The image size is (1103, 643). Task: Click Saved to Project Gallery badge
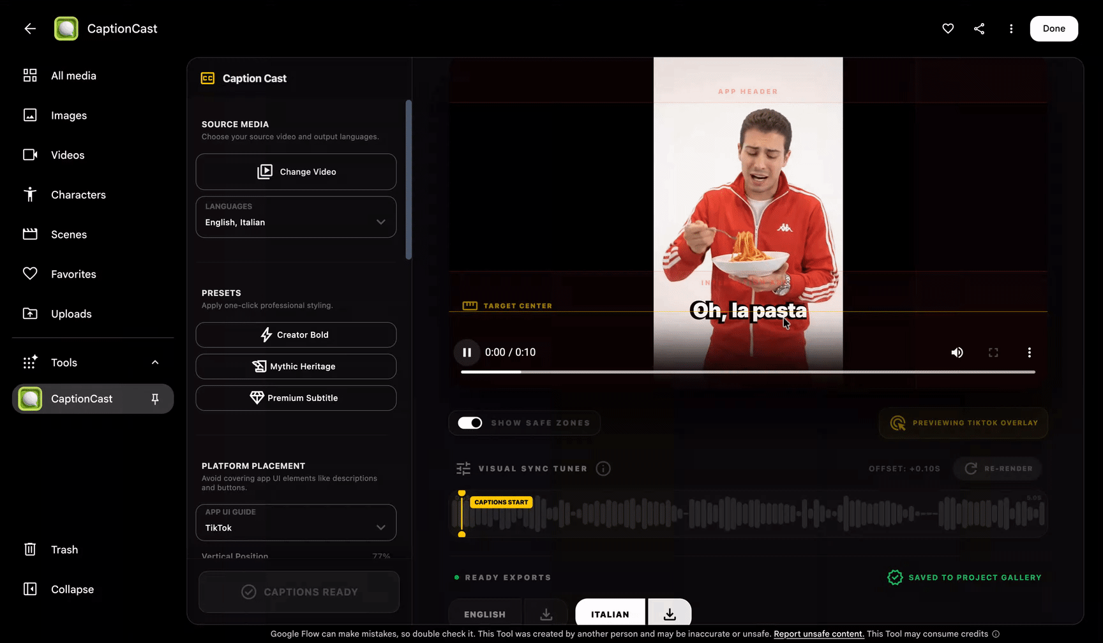pyautogui.click(x=964, y=577)
